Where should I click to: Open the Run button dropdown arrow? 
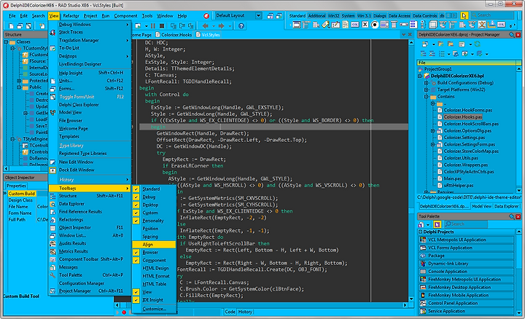[x=147, y=25]
